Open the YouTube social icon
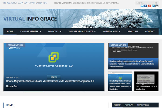 coord(157,6)
